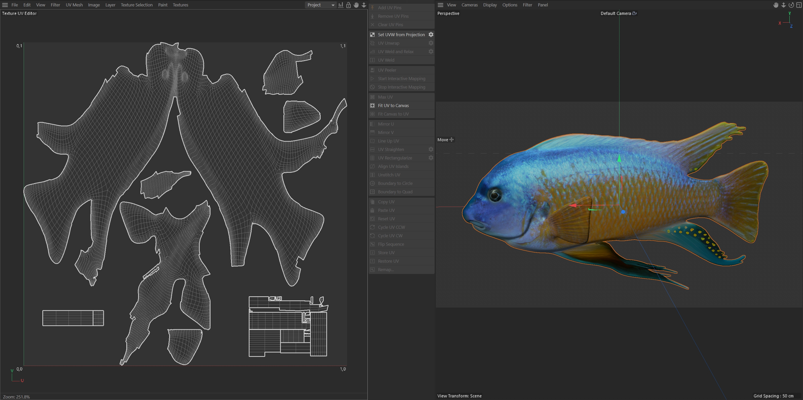Image resolution: width=803 pixels, height=400 pixels.
Task: Click the Default Camera link icon
Action: point(634,13)
